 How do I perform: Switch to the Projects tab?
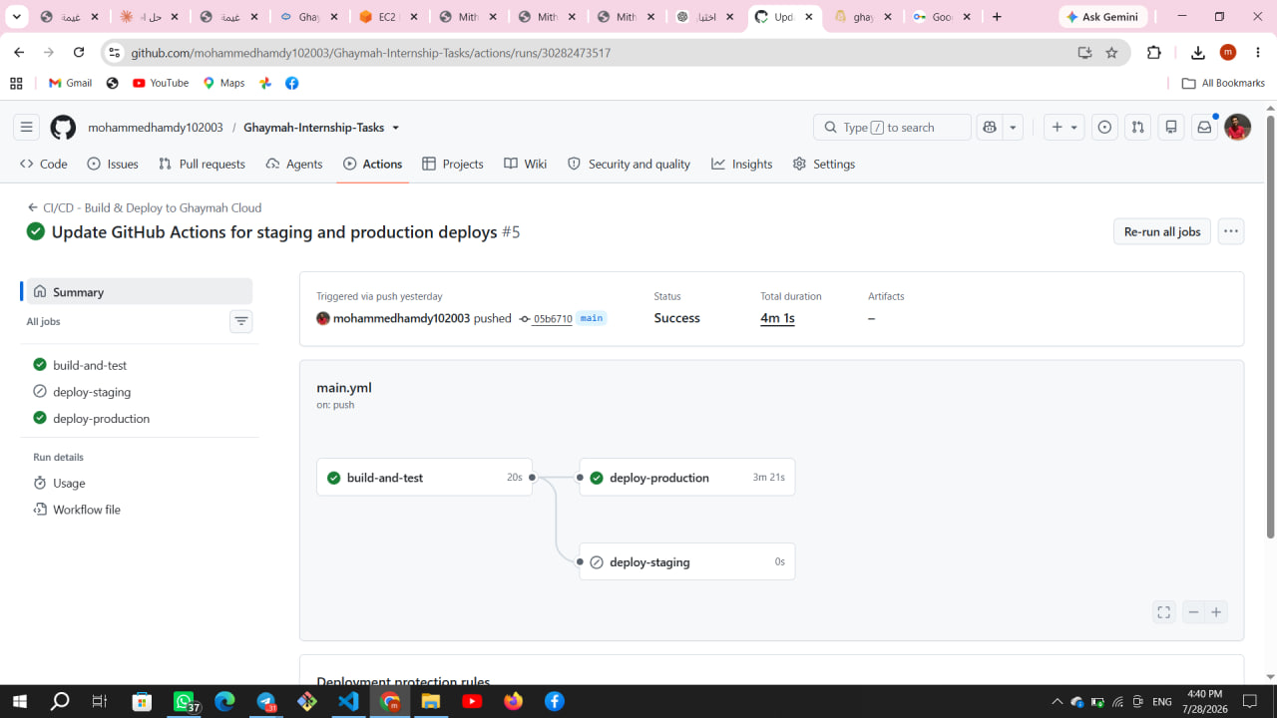[x=453, y=164]
